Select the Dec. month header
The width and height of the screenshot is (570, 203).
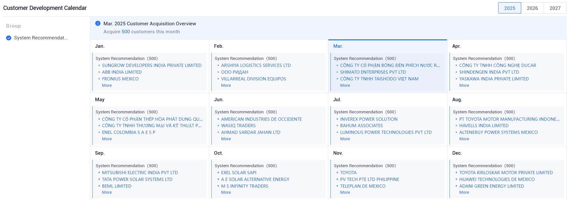pyautogui.click(x=457, y=153)
